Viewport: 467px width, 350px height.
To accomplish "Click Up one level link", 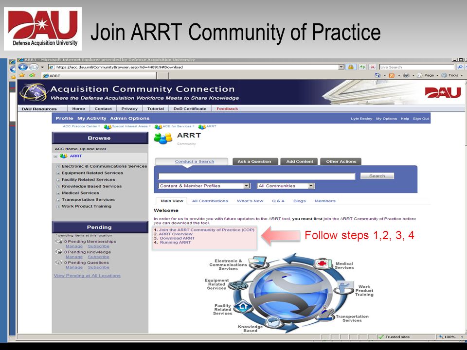I will click(93, 149).
